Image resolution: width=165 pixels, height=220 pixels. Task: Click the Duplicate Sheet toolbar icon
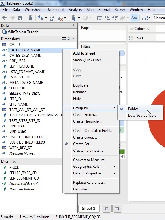point(52,18)
